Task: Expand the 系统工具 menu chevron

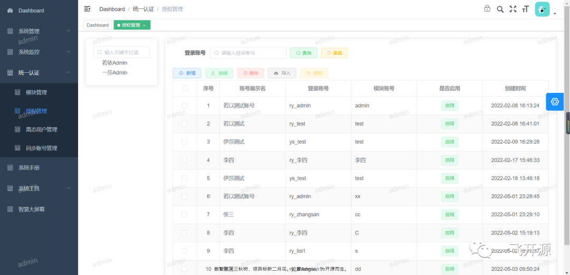Action: click(68, 188)
